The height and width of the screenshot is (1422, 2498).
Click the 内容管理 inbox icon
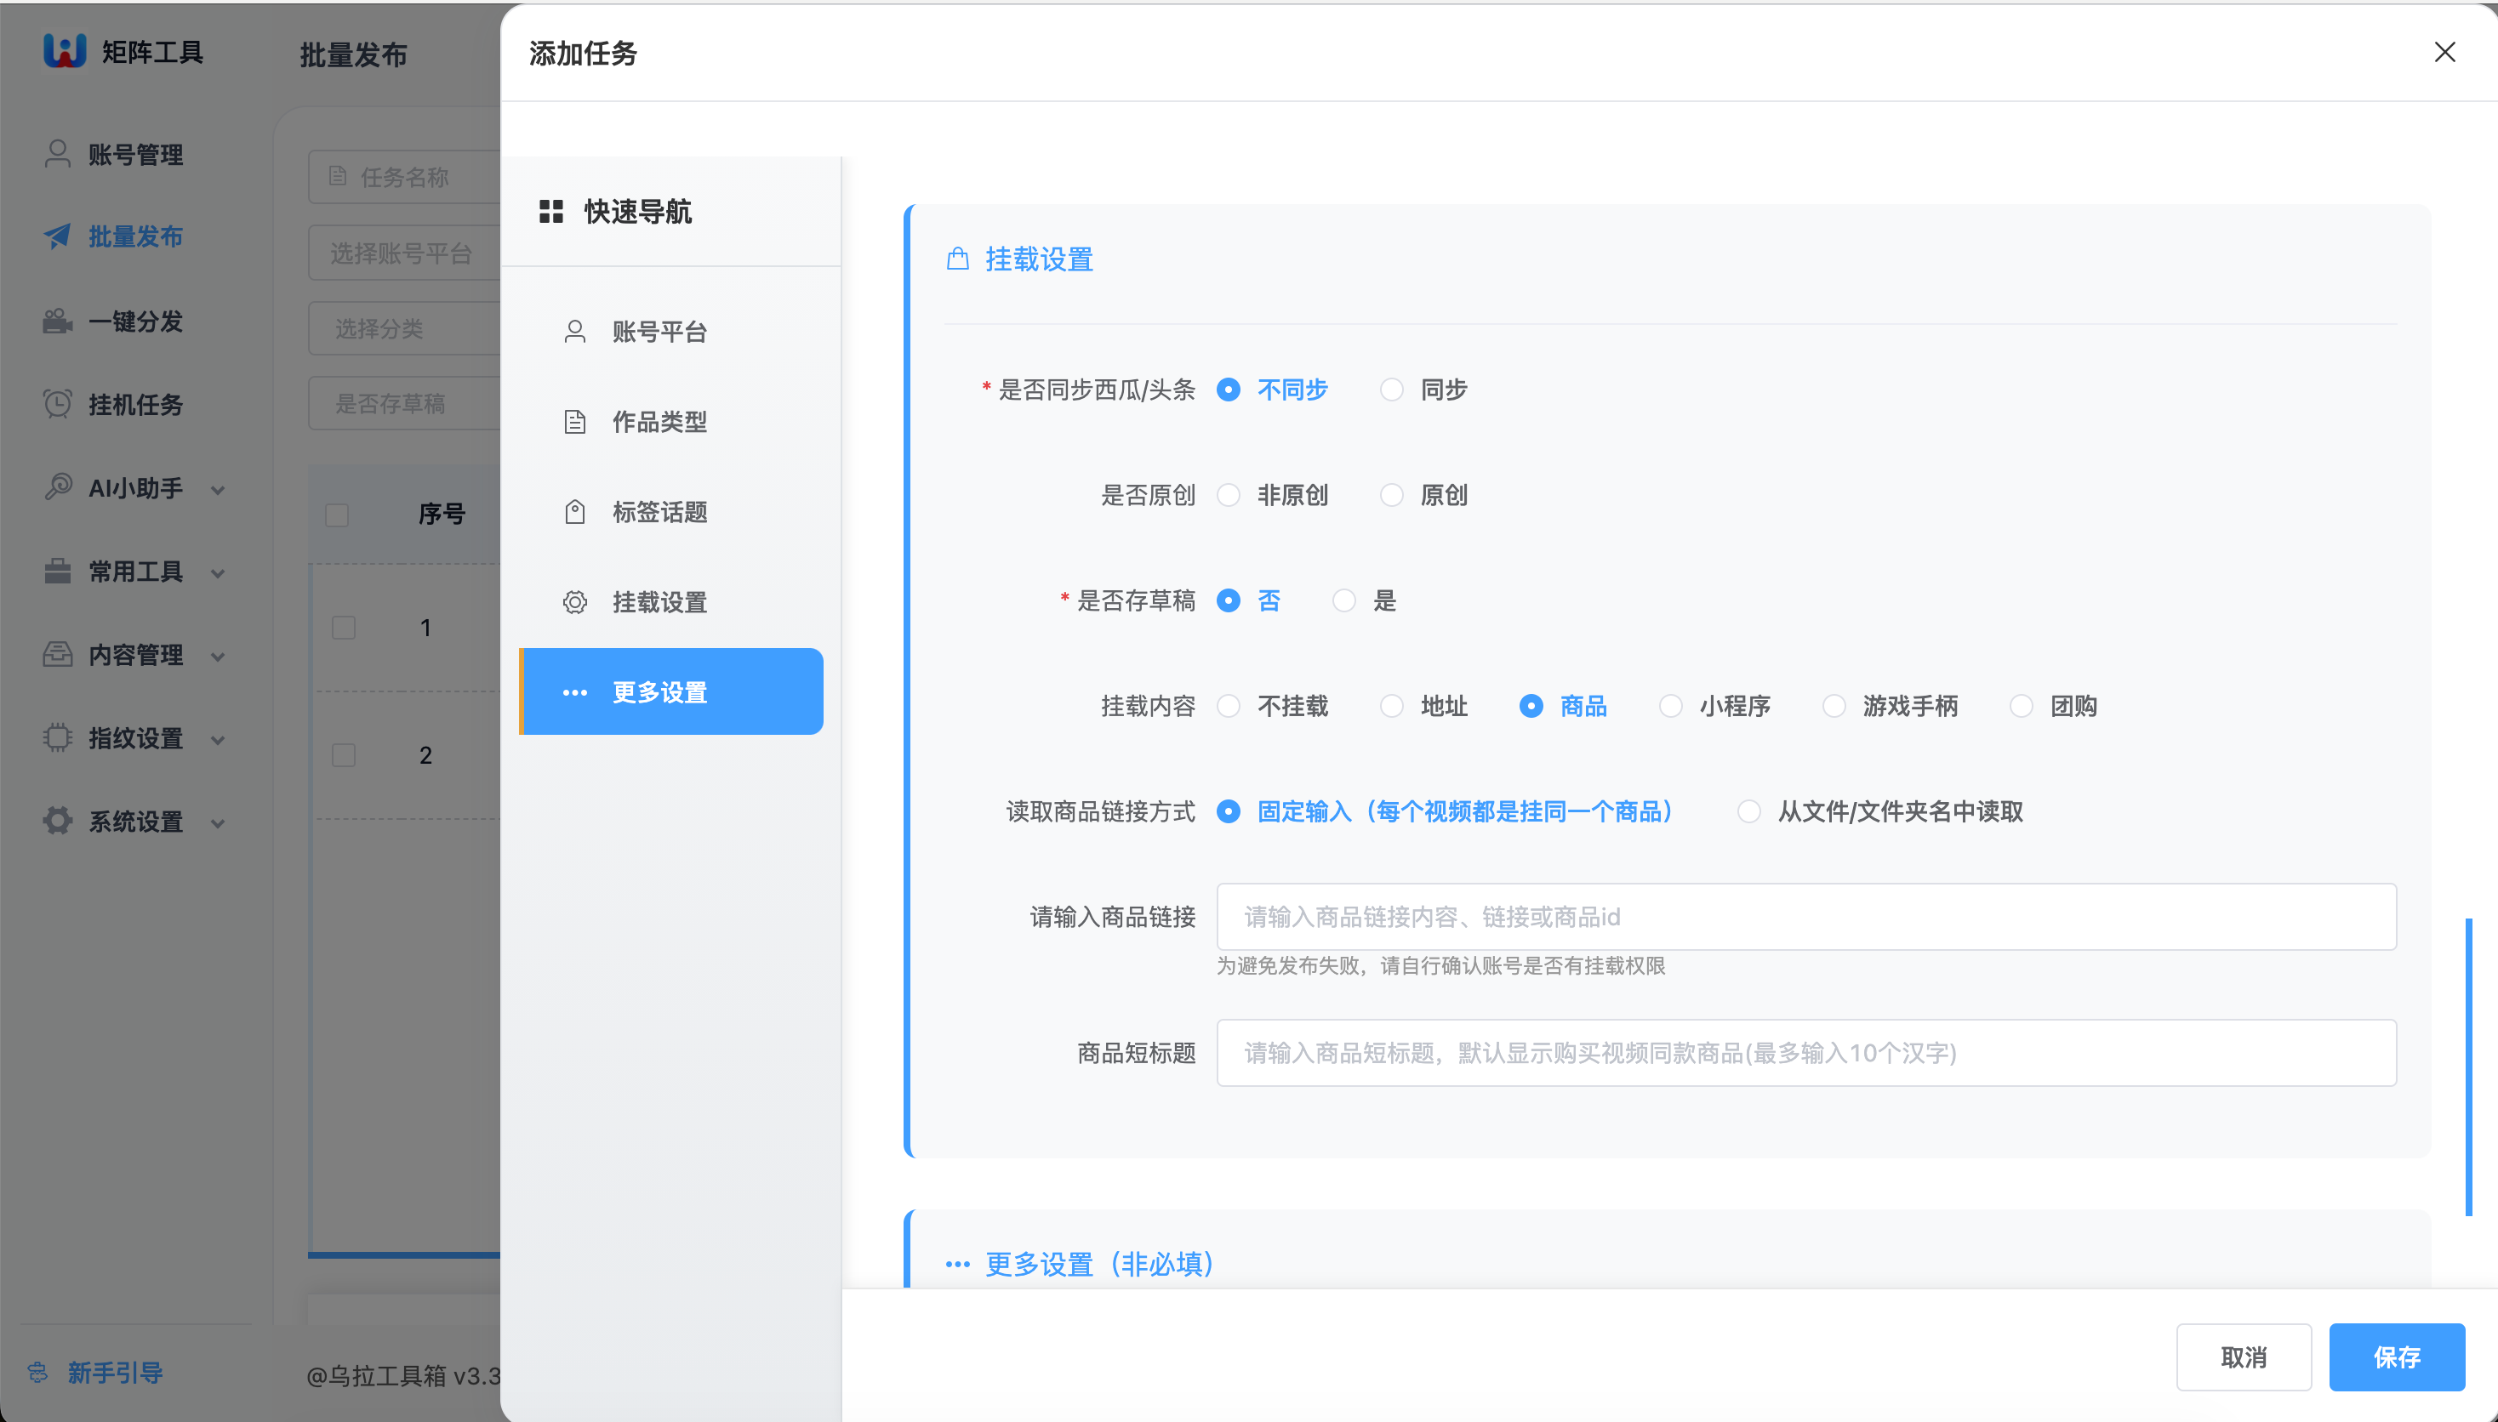point(58,653)
